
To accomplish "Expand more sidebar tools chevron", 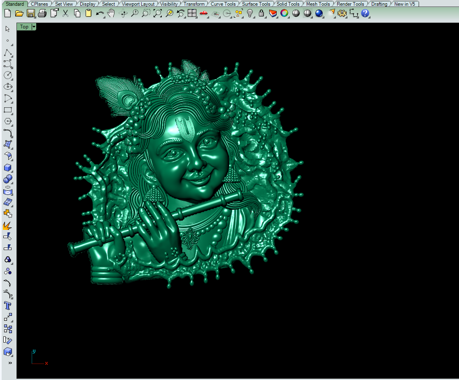I will [x=10, y=363].
